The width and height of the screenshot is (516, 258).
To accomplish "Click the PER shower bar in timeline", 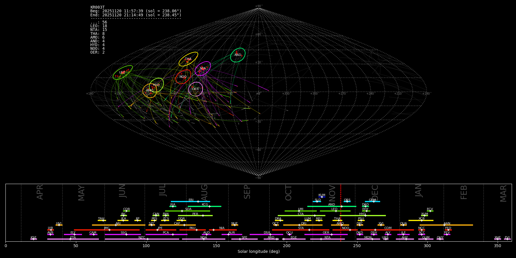I will pyautogui.click(x=195, y=216).
